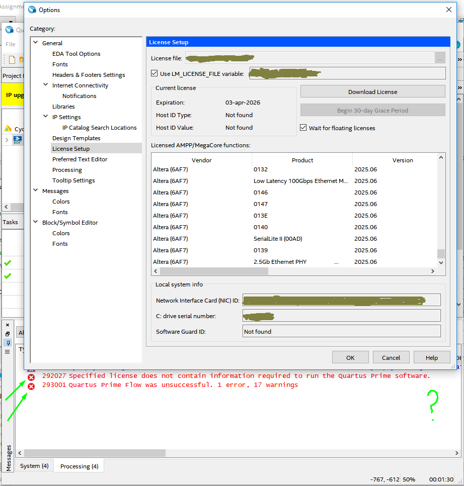
Task: Click the Software Guard ID field
Action: point(341,331)
